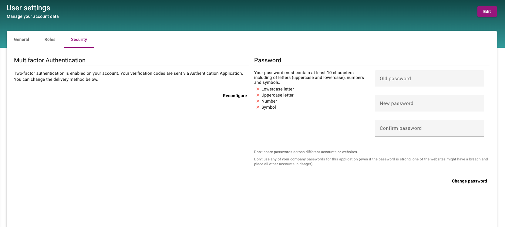Select the Confirm password input
505x227 pixels.
(429, 128)
